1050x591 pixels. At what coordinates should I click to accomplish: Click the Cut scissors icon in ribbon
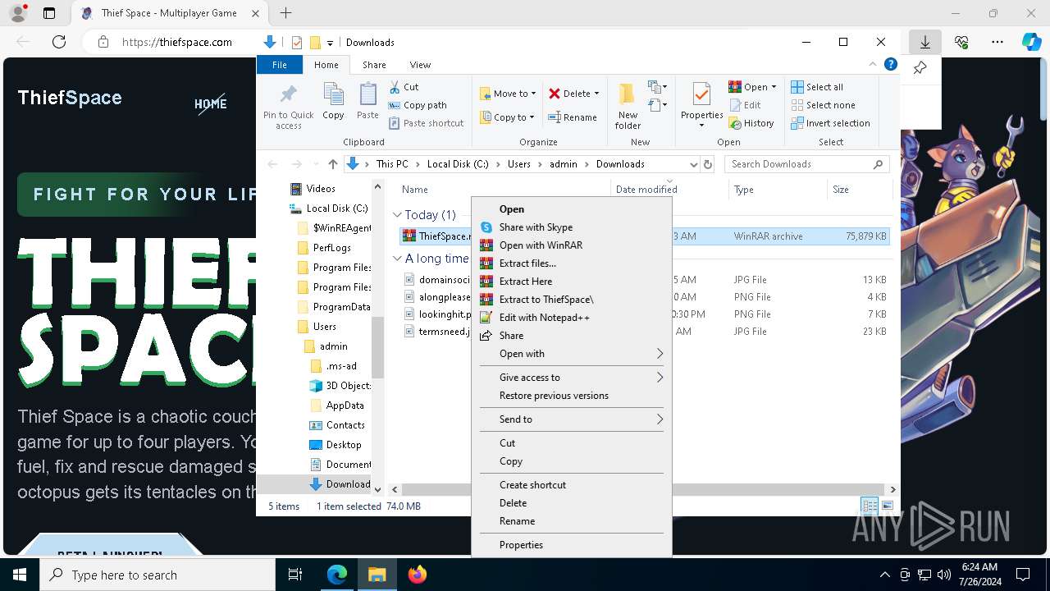coord(395,86)
